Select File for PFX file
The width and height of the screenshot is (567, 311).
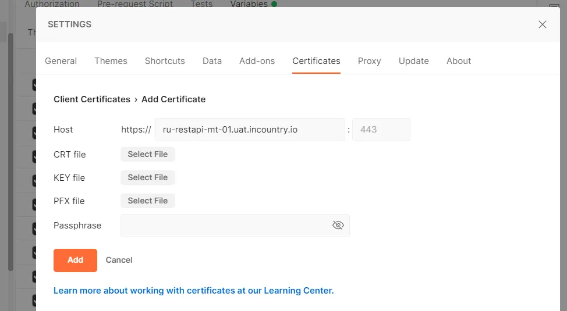[148, 201]
